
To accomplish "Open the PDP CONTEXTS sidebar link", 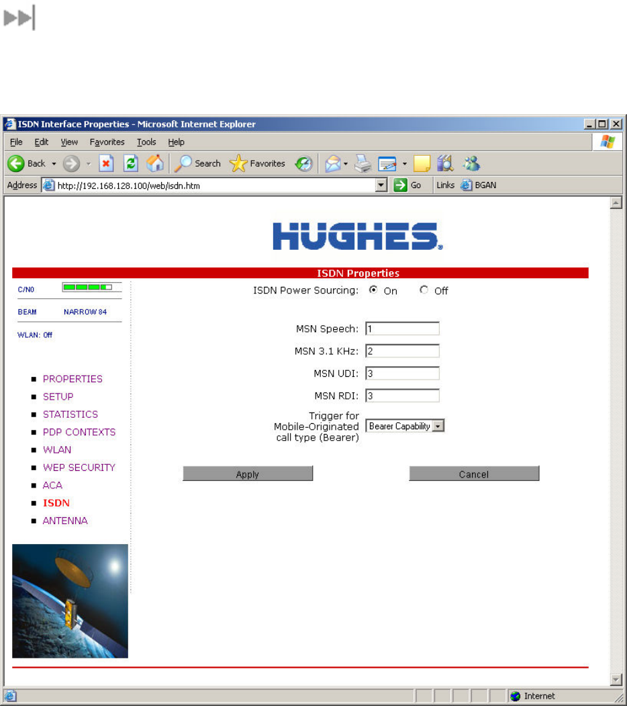I will [79, 432].
